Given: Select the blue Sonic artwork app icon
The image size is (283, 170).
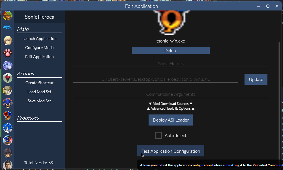Looking at the screenshot, I should pyautogui.click(x=8, y=128).
